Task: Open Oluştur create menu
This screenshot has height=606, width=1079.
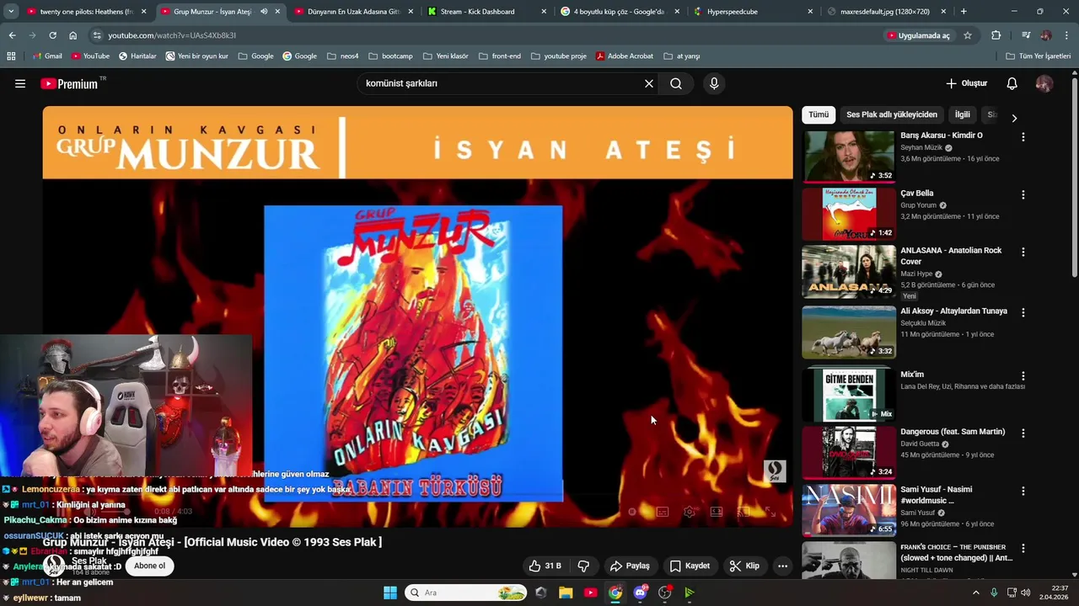Action: pyautogui.click(x=966, y=83)
